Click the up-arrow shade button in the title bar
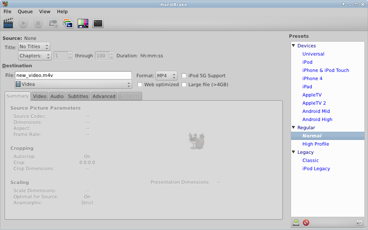Image resolution: width=368 pixels, height=230 pixels. (343, 4)
